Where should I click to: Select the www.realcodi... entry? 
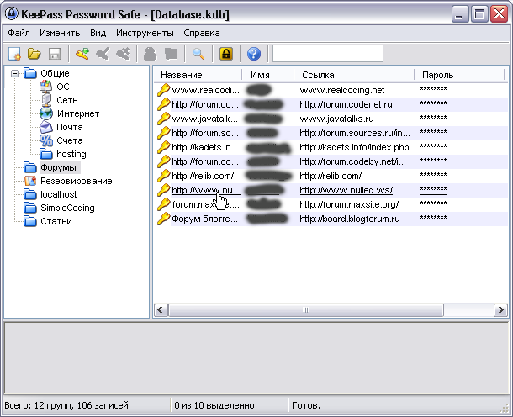[x=205, y=90]
